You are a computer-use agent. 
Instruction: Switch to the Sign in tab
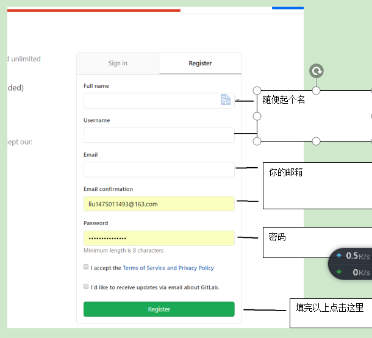coord(118,63)
